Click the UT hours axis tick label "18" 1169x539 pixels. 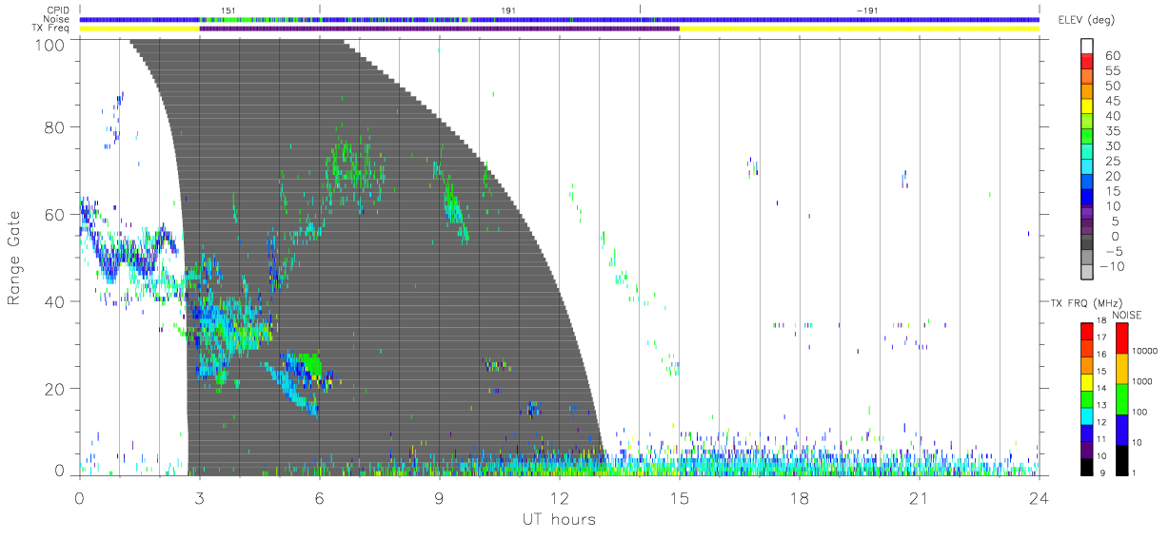pyautogui.click(x=799, y=498)
